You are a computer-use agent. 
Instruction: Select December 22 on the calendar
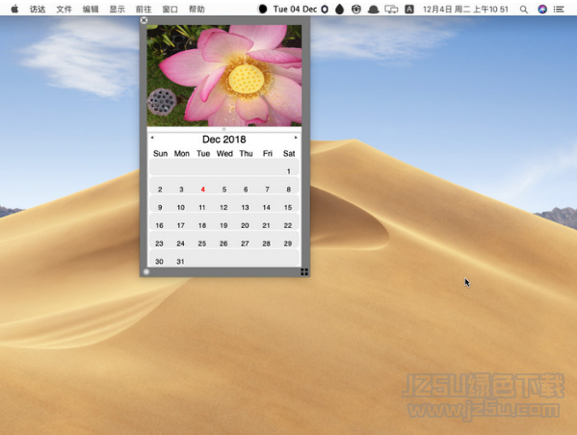pos(288,225)
